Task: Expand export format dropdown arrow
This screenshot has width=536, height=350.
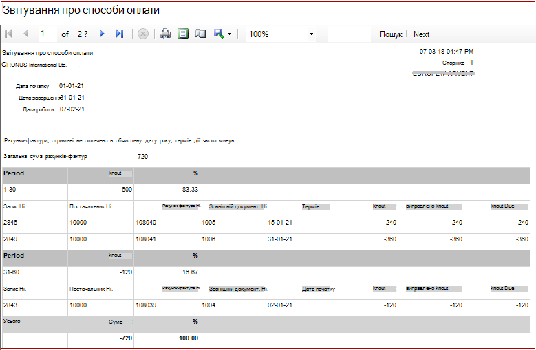Action: (229, 34)
